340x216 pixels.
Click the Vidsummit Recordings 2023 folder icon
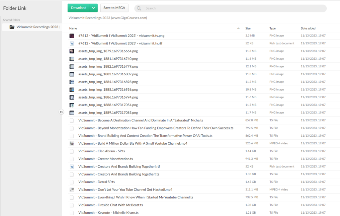pyautogui.click(x=12, y=27)
